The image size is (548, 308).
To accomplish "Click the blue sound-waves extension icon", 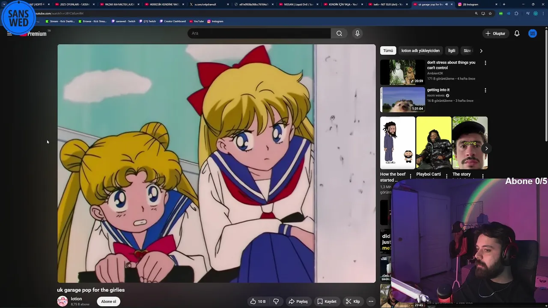I will pos(509,14).
